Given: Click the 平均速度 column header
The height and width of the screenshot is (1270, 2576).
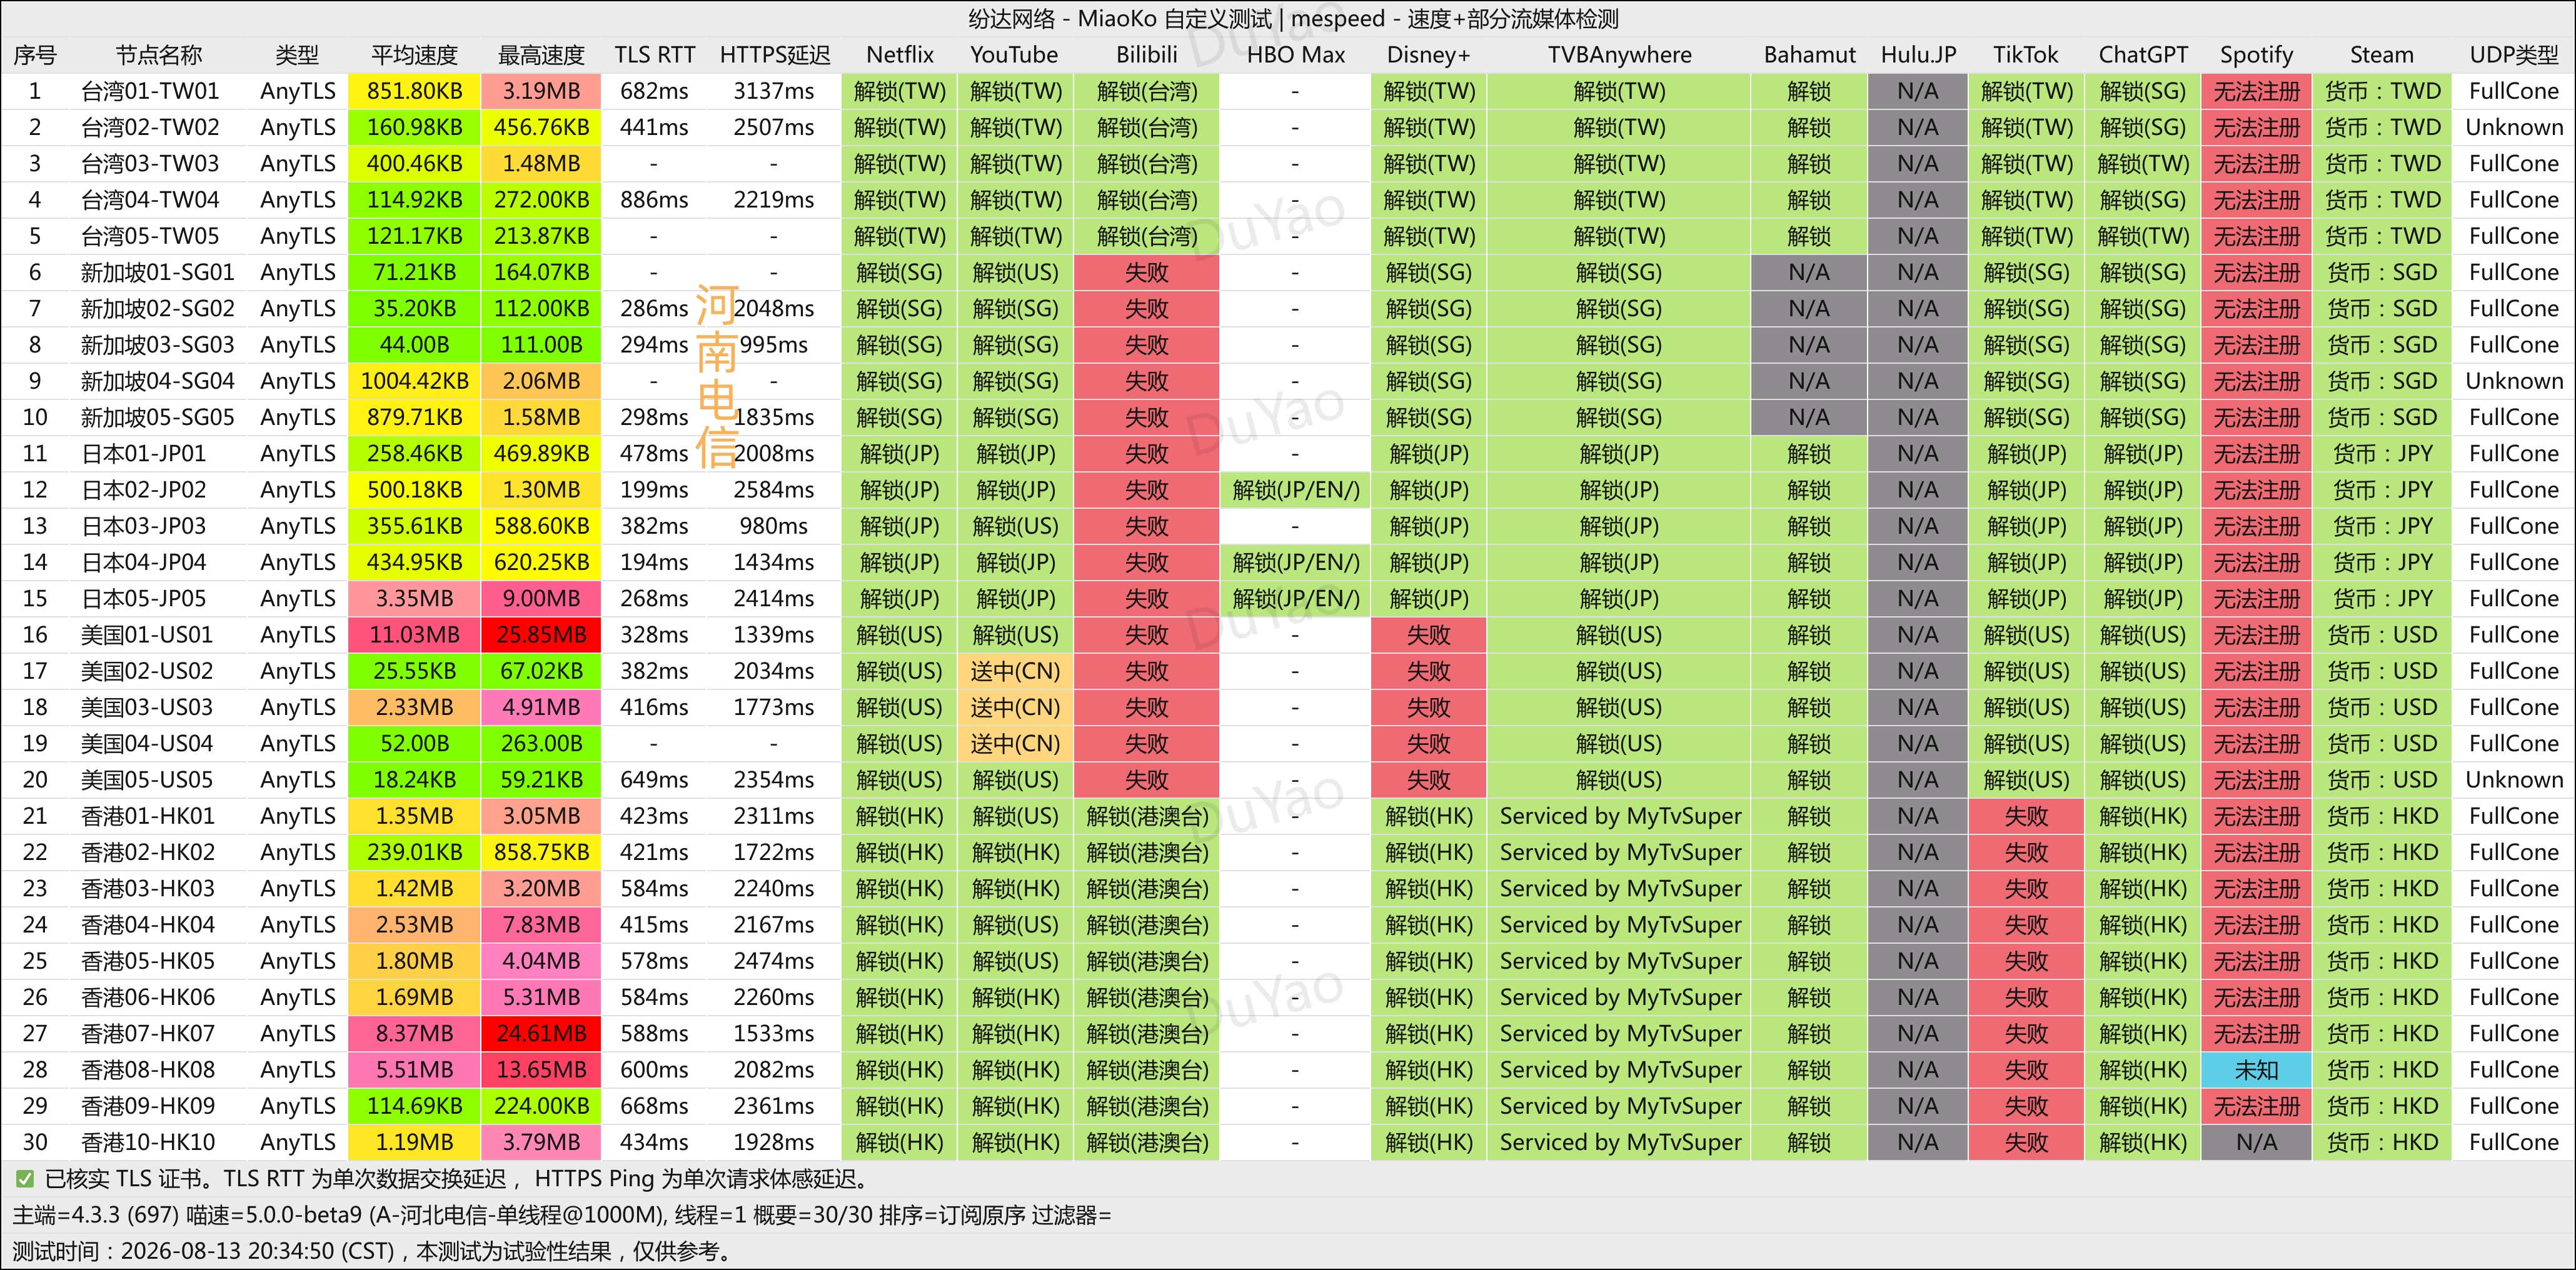Looking at the screenshot, I should (x=414, y=55).
